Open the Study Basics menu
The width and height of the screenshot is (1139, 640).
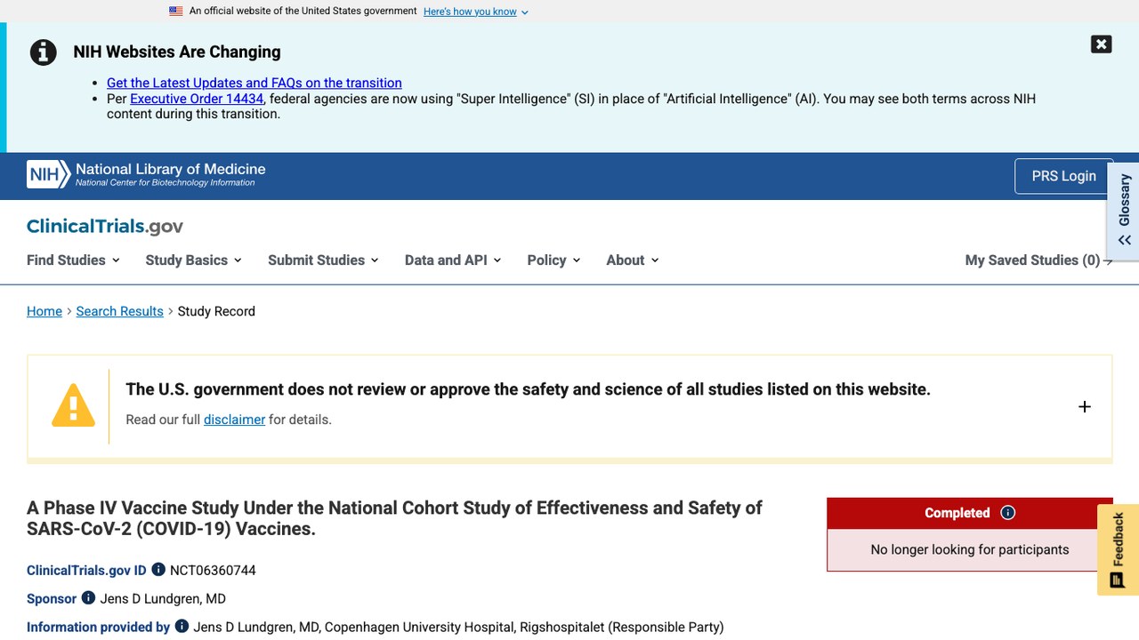point(194,260)
